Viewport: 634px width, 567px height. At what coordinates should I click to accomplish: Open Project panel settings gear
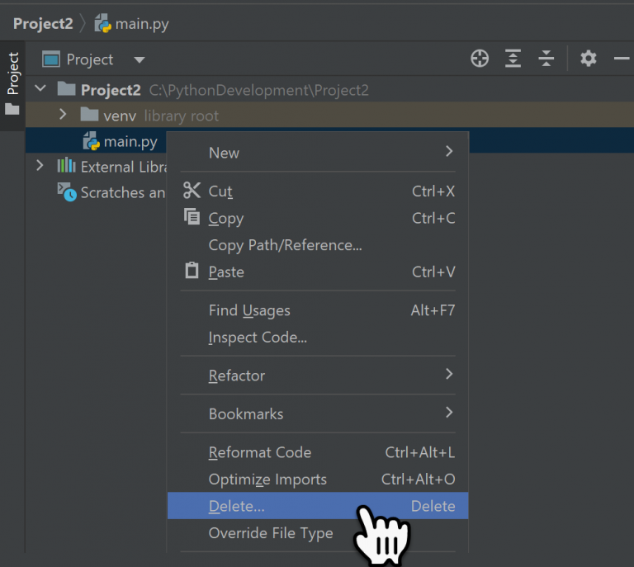click(588, 59)
